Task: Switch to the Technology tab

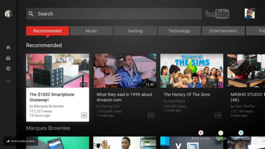Action: coord(179,31)
